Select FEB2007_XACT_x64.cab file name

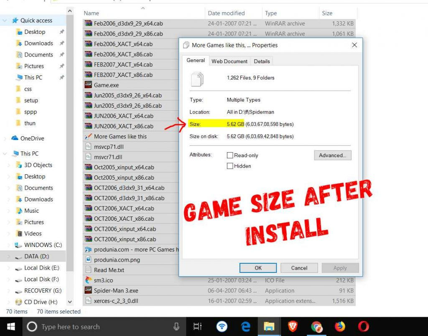click(x=123, y=64)
